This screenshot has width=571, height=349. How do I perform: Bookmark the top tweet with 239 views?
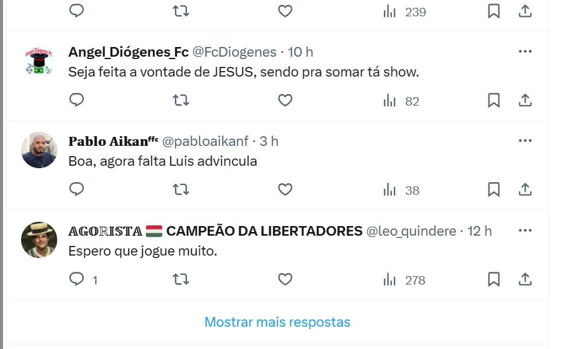point(494,11)
